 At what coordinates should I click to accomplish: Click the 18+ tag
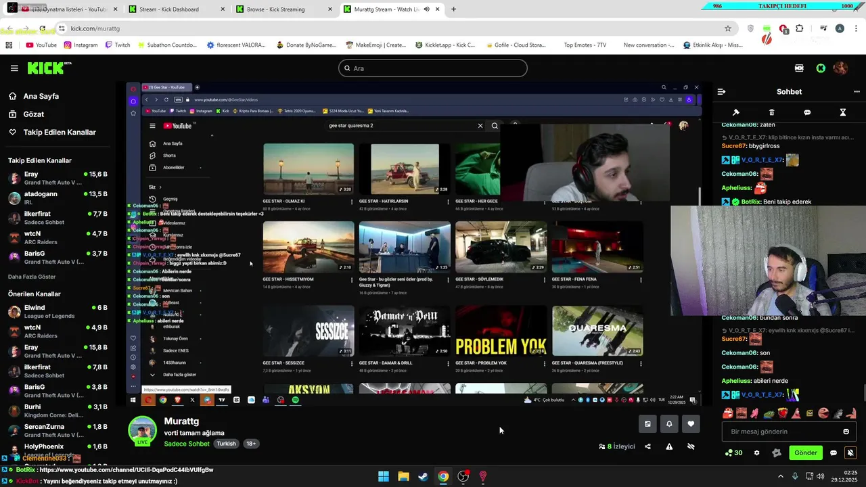[251, 444]
